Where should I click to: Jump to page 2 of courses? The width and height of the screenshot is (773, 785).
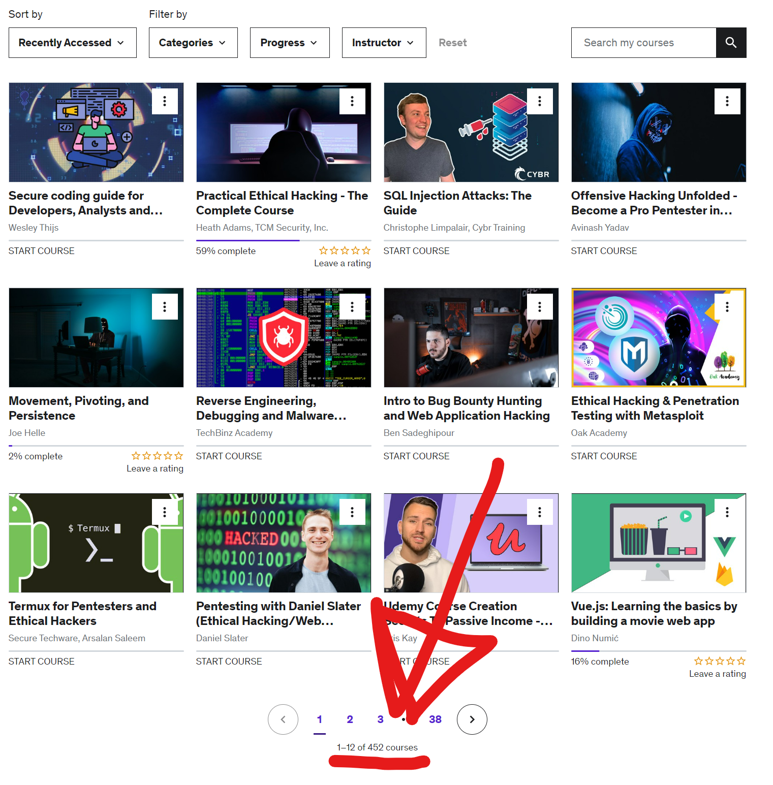350,719
